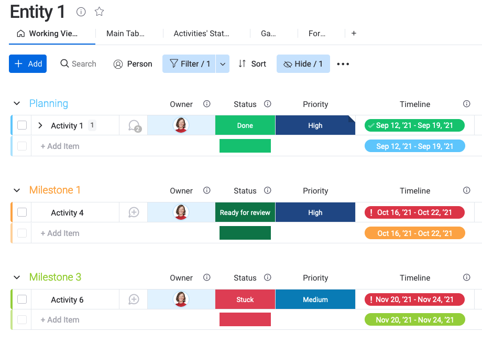Change Activity 1 status from Done
Screen dimensions: 482x343
pyautogui.click(x=245, y=125)
